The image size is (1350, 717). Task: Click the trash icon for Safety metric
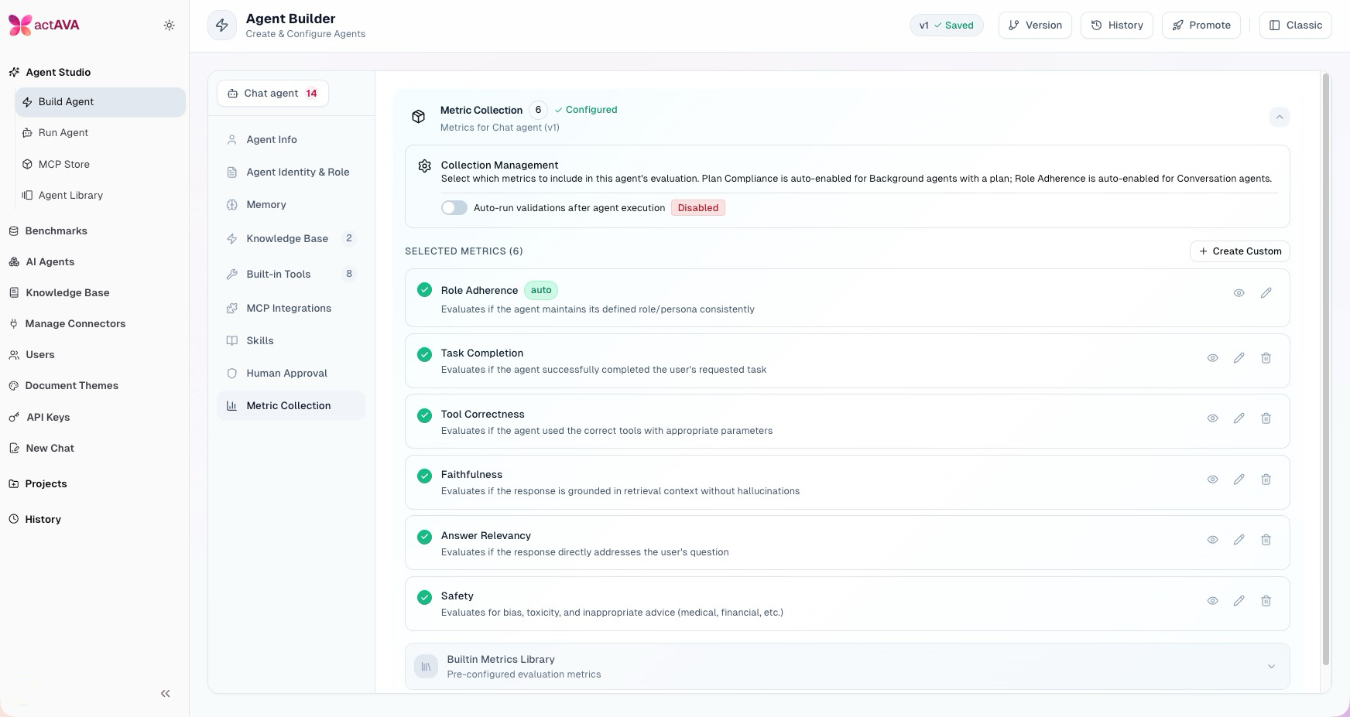1266,601
